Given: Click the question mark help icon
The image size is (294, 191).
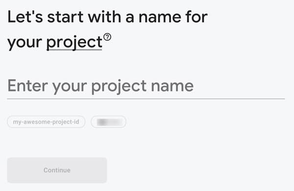Looking at the screenshot, I should (x=107, y=37).
